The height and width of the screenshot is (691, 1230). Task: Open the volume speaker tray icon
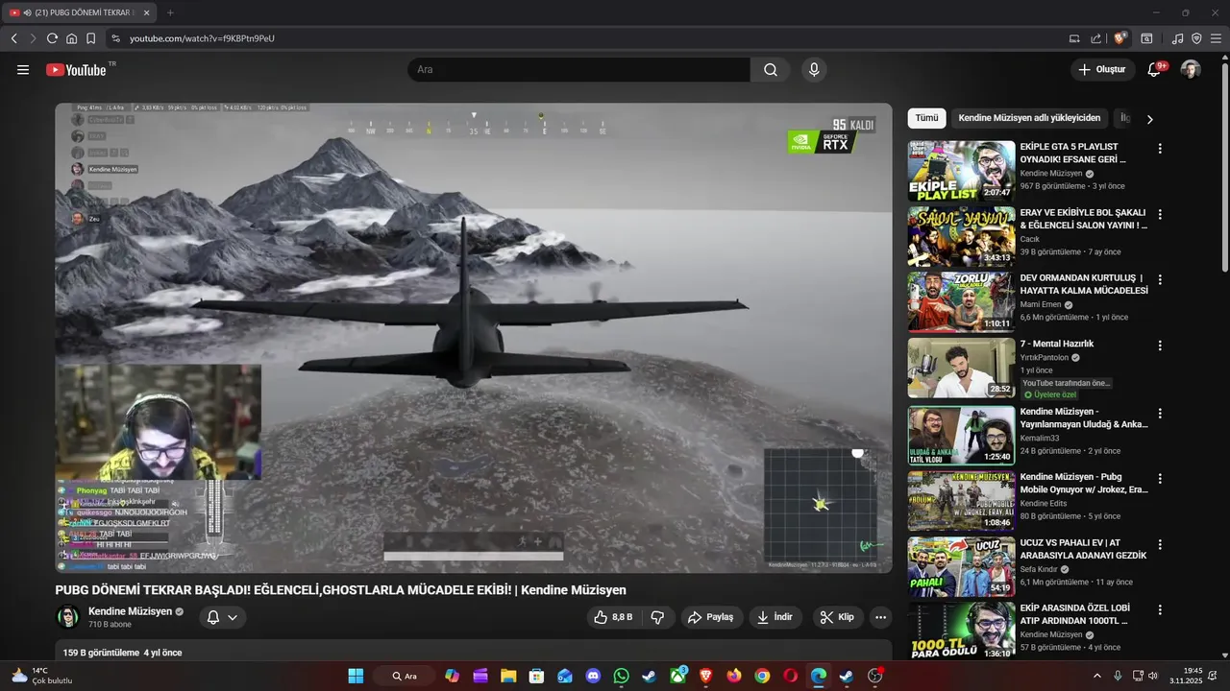(1153, 676)
